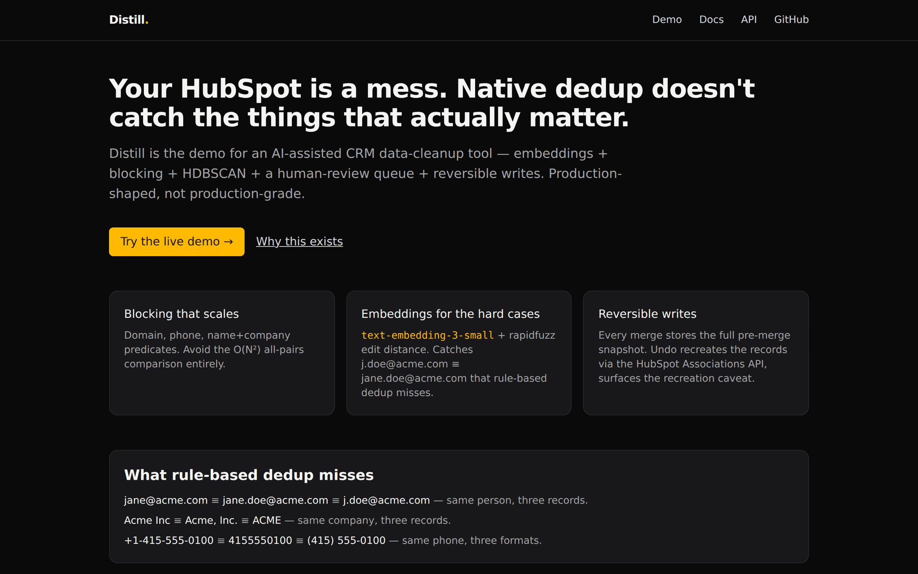Click the text-embedding-3-small code text
Screen dimensions: 918x574
428,335
